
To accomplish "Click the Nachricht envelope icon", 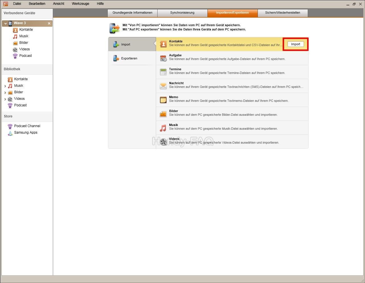I will pos(163,86).
